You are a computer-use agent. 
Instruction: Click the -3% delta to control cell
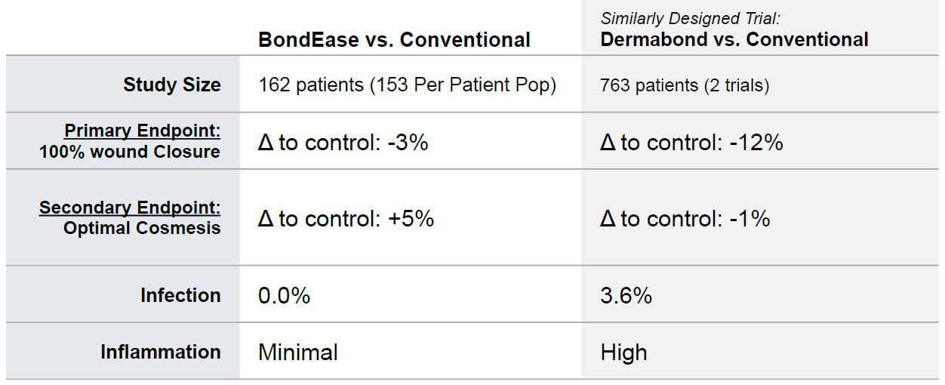click(x=343, y=142)
